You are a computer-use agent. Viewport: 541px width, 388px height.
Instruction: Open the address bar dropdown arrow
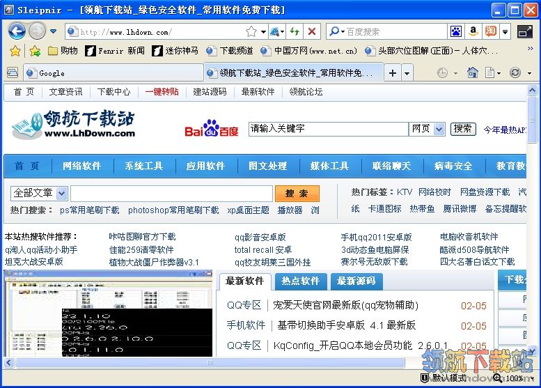(x=263, y=32)
